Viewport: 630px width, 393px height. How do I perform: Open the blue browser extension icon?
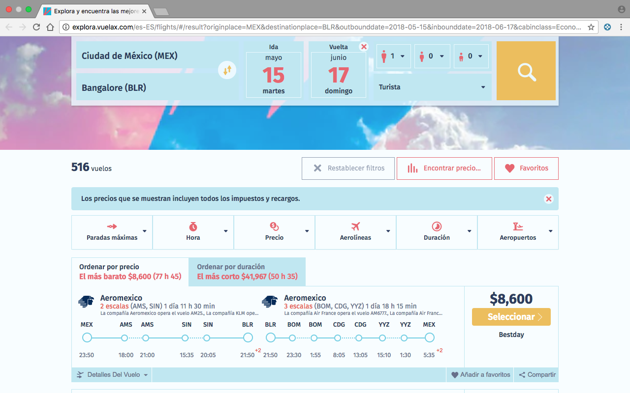tap(607, 28)
